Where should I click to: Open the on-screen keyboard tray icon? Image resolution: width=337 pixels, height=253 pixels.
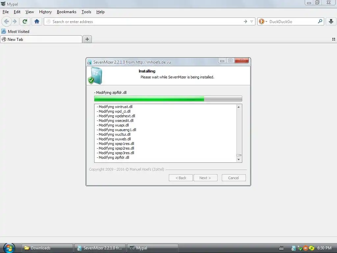tap(281, 248)
